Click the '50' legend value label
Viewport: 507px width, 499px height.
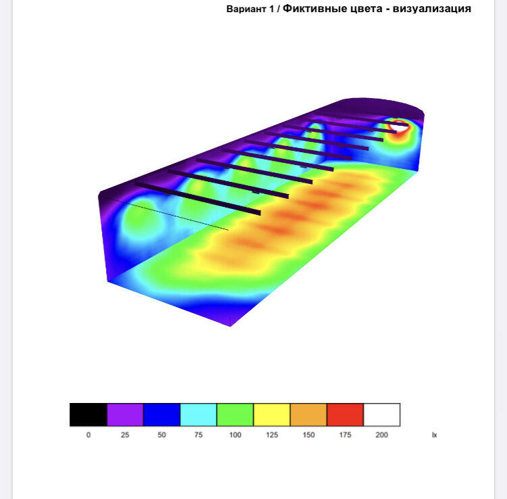161,435
